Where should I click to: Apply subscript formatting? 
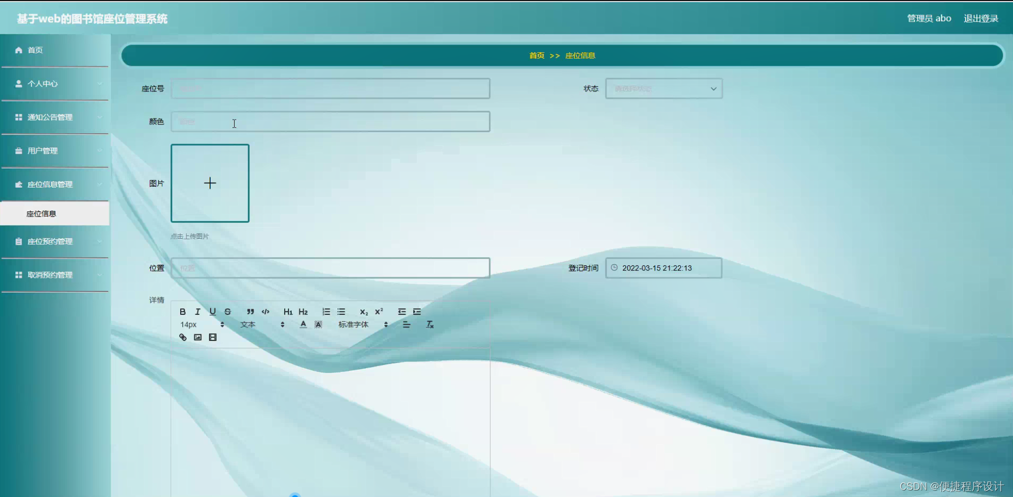(x=363, y=312)
